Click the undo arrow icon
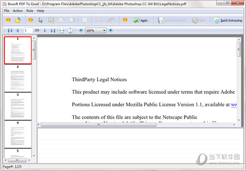Screen dimensions: 246x171 tap(98, 20)
